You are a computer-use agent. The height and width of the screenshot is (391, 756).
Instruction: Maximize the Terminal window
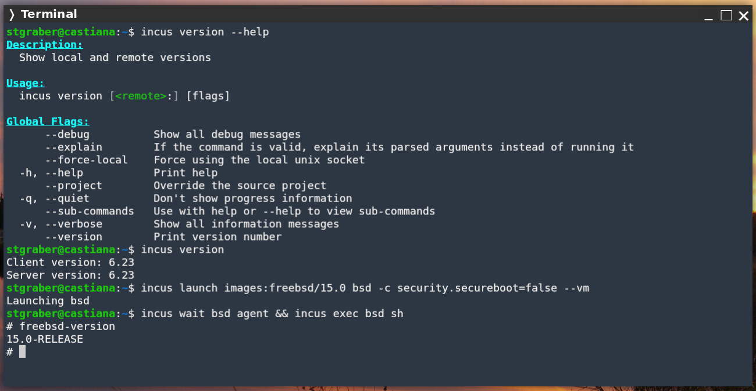point(726,15)
